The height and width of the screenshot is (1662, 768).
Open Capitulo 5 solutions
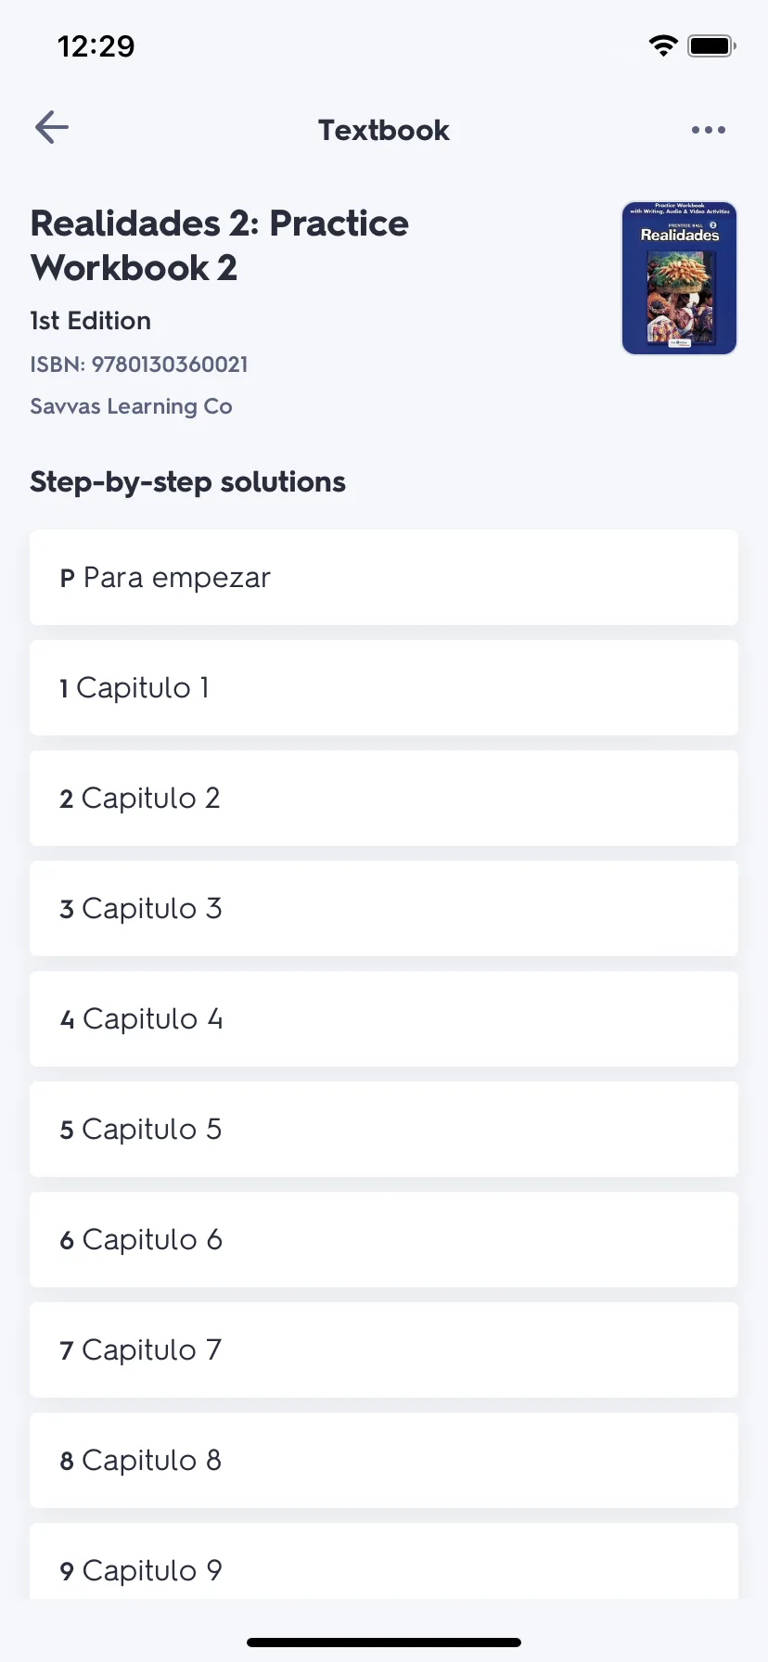[384, 1130]
